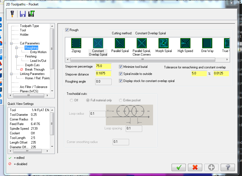Image resolution: width=242 pixels, height=176 pixels.
Task: Toggle Minimize tool burial checkbox
Action: (121, 66)
